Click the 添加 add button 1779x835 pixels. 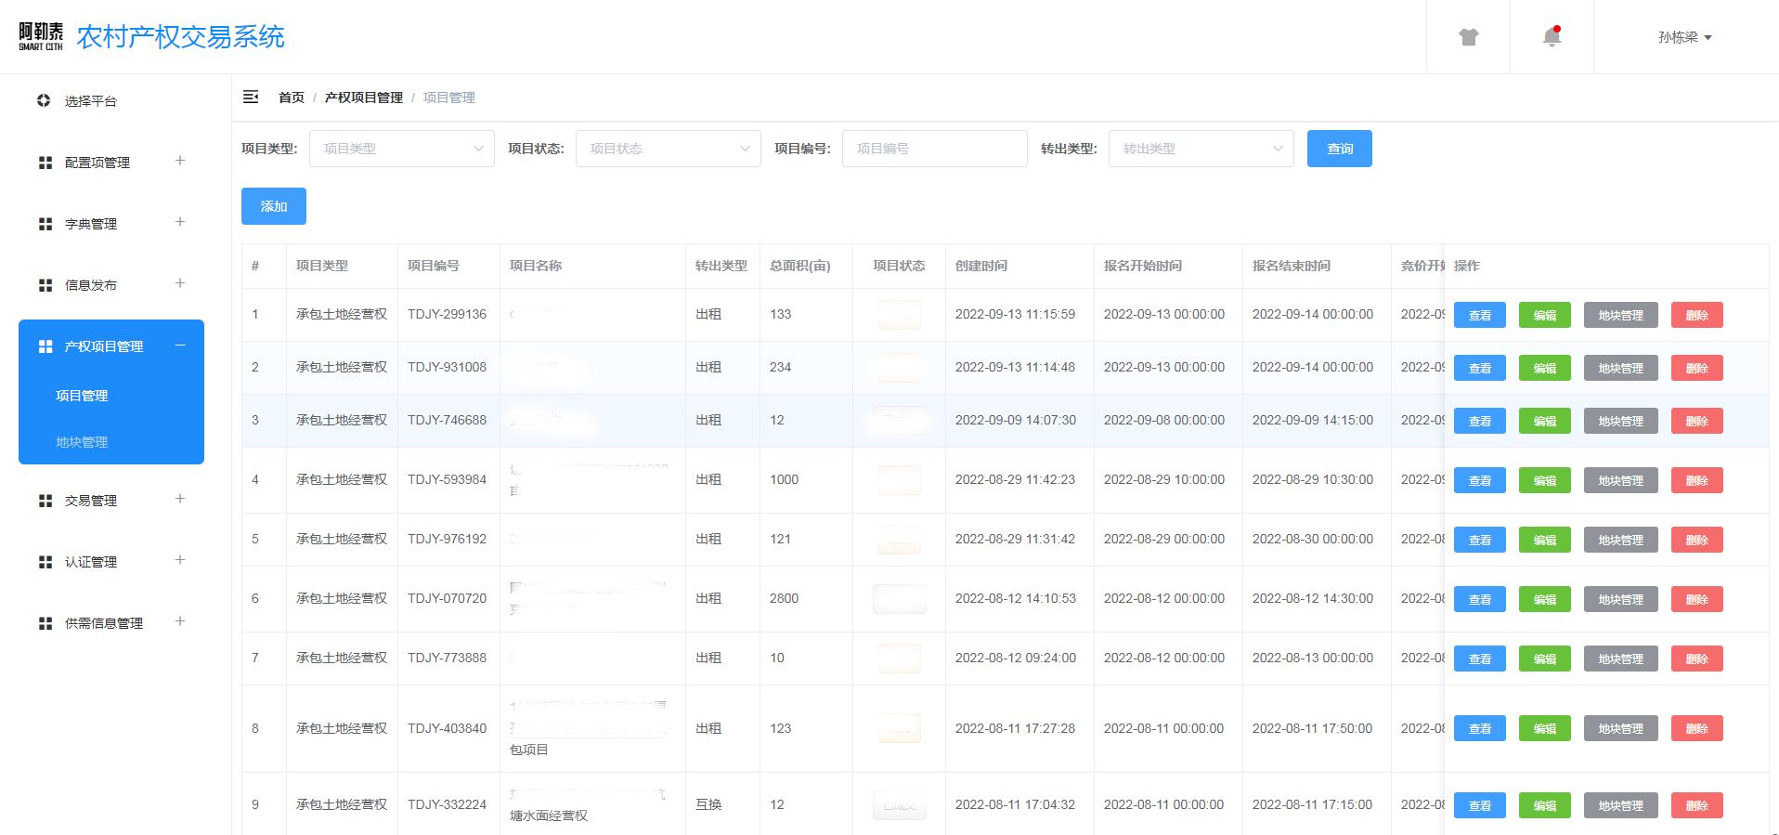pyautogui.click(x=274, y=206)
